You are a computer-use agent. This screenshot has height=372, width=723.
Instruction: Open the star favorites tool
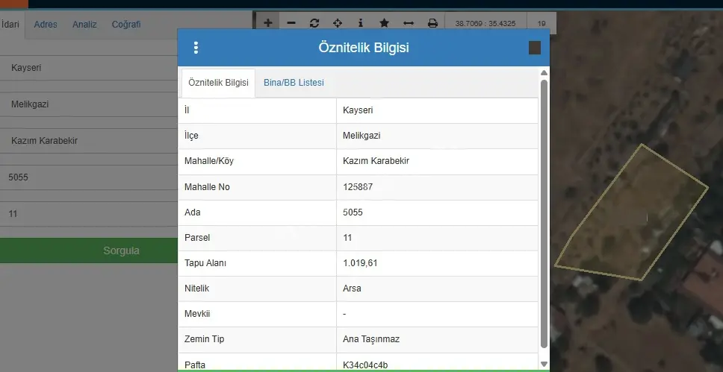coord(384,22)
